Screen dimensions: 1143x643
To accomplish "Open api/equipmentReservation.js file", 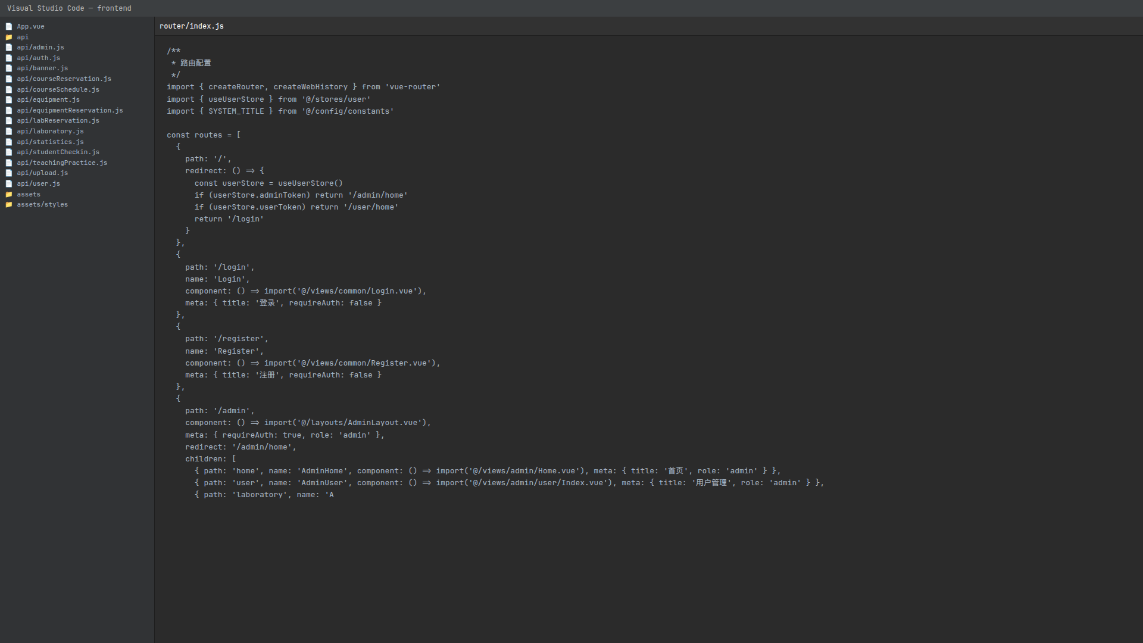I will coord(70,111).
